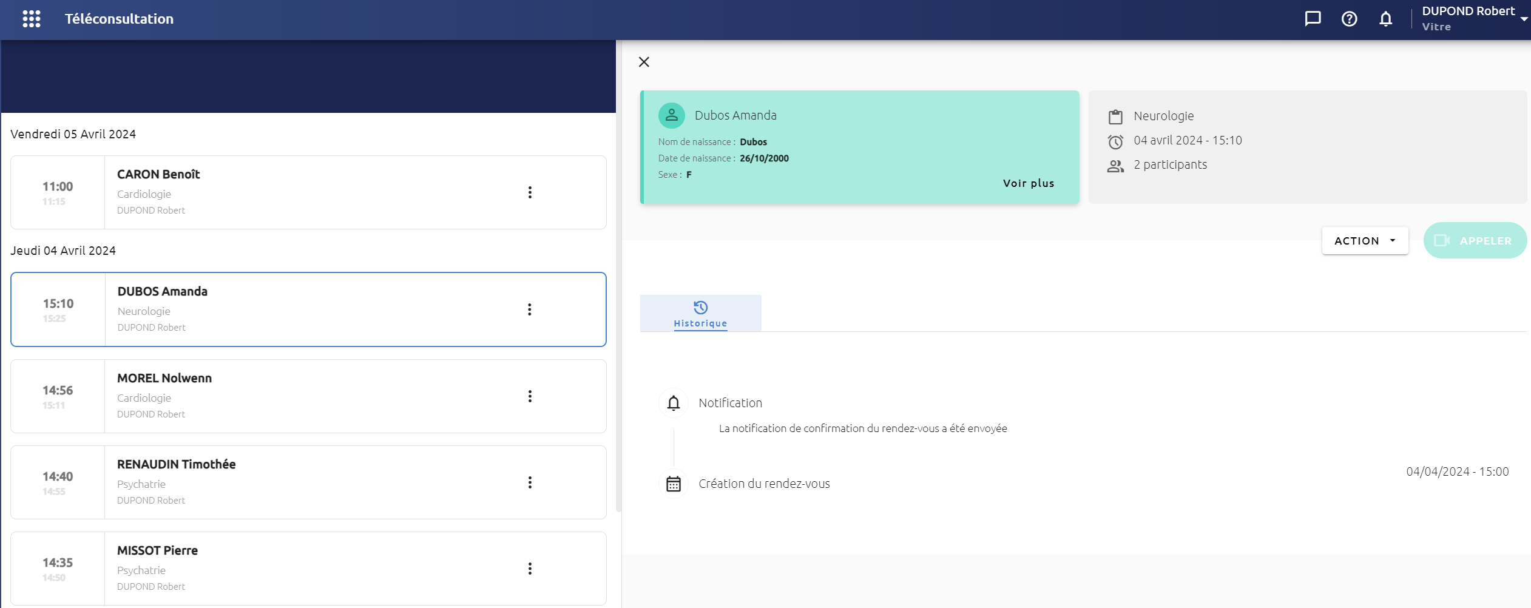The image size is (1531, 608).
Task: Expand the ACTION dropdown
Action: tap(1365, 241)
